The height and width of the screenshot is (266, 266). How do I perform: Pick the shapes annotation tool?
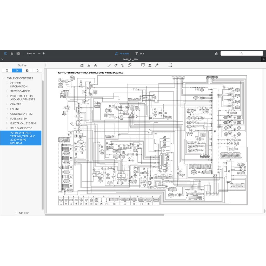tap(129, 65)
